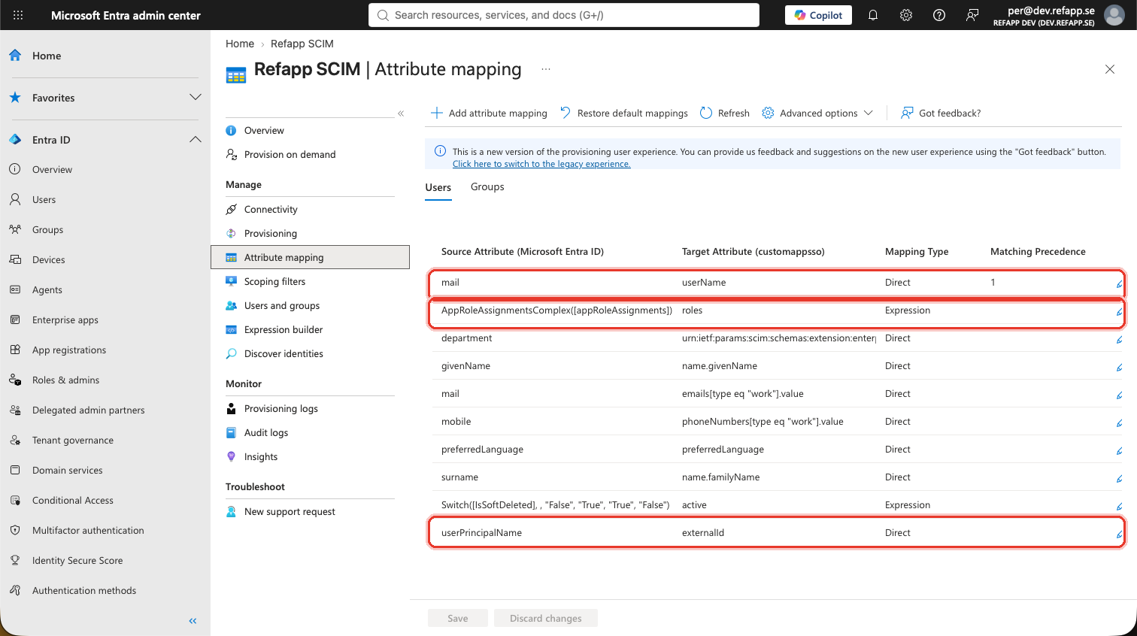The width and height of the screenshot is (1137, 636).
Task: Open the Advanced options dropdown
Action: pyautogui.click(x=817, y=113)
